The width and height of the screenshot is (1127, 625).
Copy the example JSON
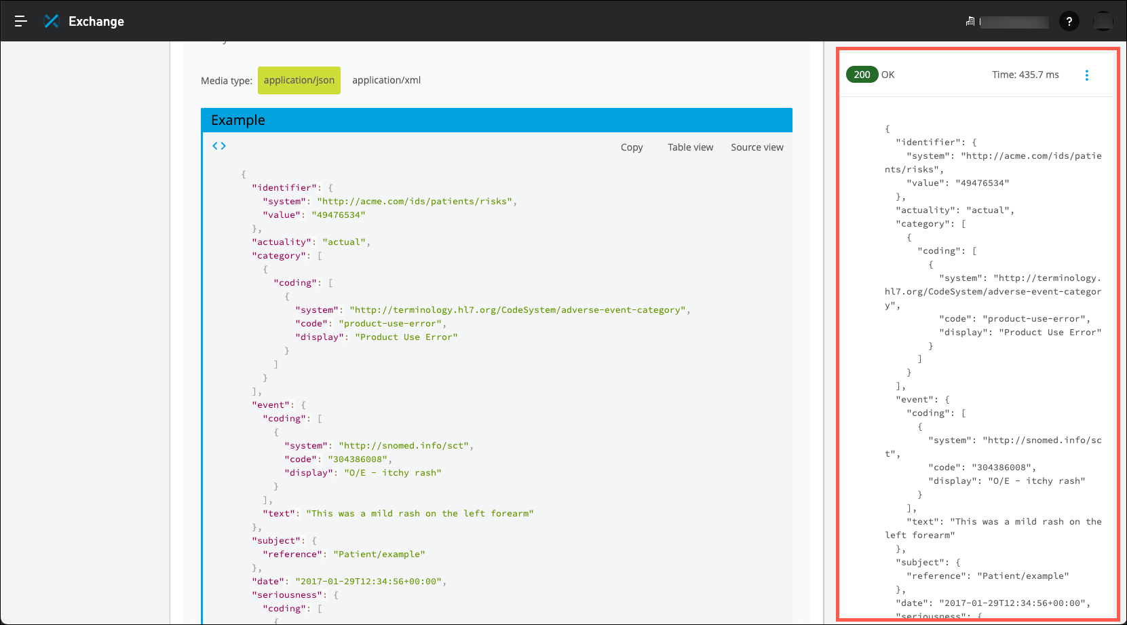[632, 147]
